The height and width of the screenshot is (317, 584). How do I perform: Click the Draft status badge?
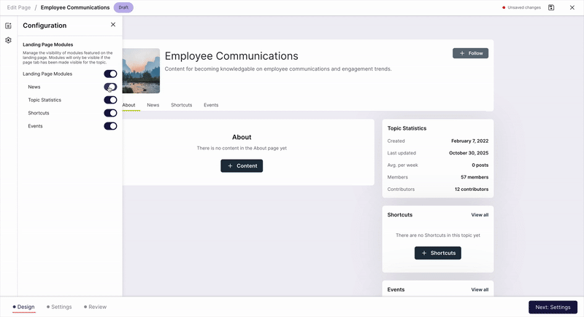123,7
